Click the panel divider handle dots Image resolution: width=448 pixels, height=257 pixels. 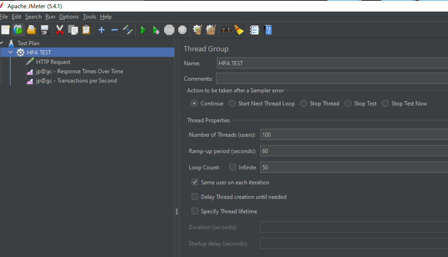177,211
